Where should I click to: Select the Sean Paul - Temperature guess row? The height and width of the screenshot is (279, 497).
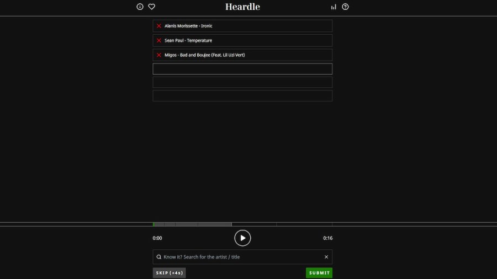pos(242,40)
